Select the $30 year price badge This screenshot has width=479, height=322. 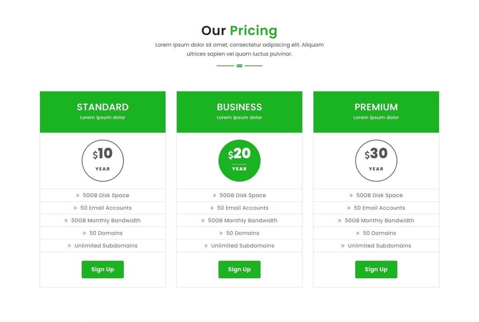click(376, 161)
